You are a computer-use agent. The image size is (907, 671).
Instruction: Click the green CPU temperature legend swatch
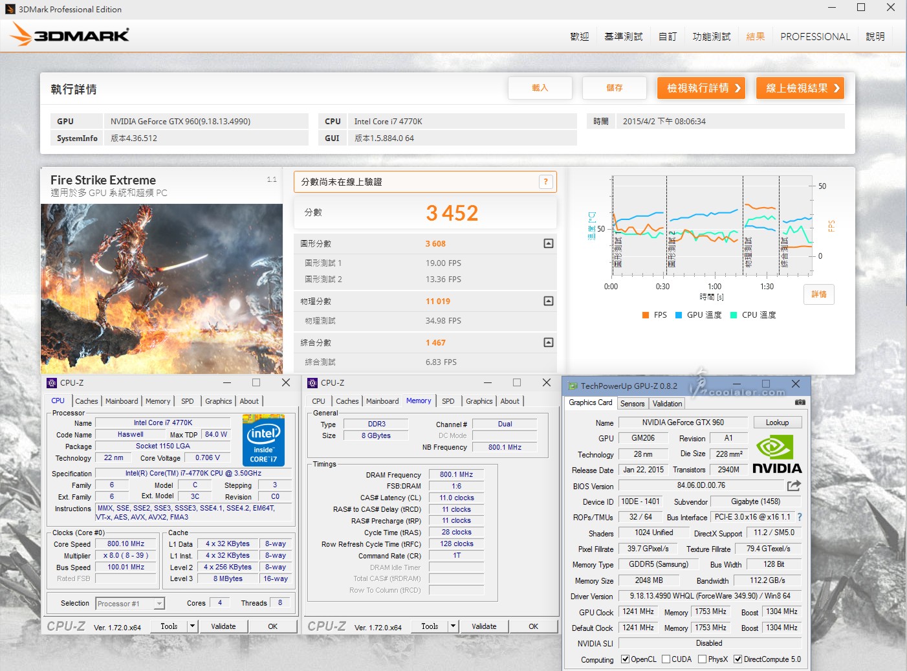coord(734,315)
